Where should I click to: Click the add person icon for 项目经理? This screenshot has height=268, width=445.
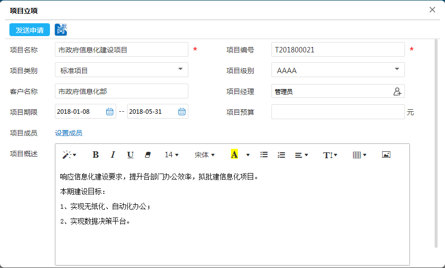(x=397, y=91)
